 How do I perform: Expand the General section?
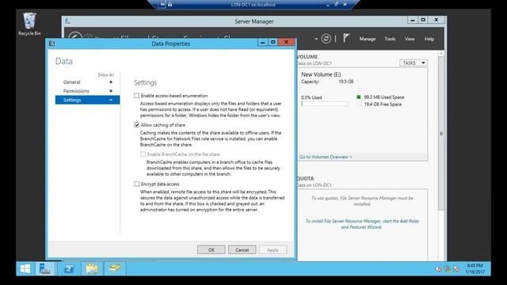pyautogui.click(x=111, y=82)
